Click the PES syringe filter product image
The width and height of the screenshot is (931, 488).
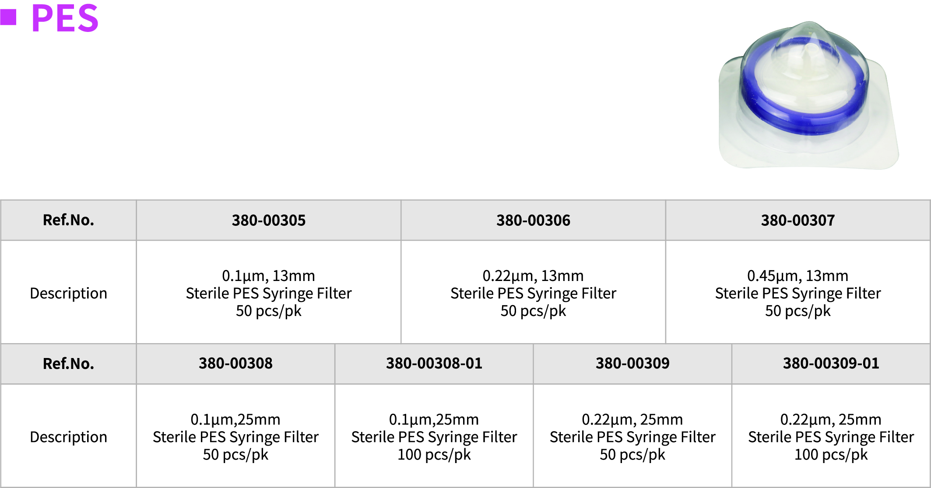click(808, 95)
